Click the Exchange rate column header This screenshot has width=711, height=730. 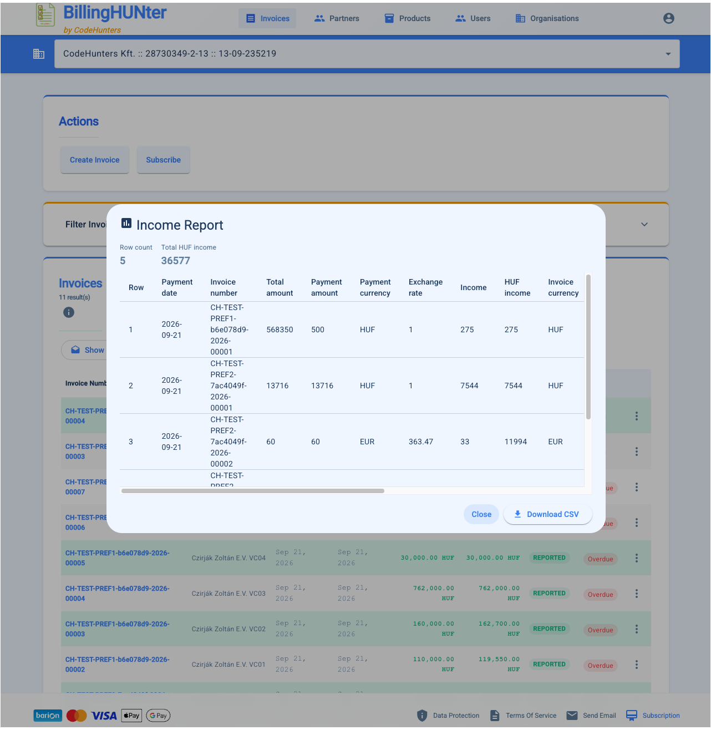pos(425,287)
